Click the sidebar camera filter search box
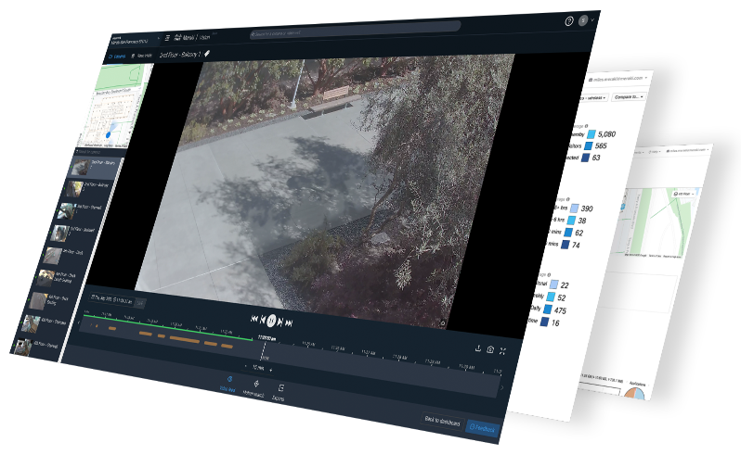The width and height of the screenshot is (741, 455). click(99, 153)
